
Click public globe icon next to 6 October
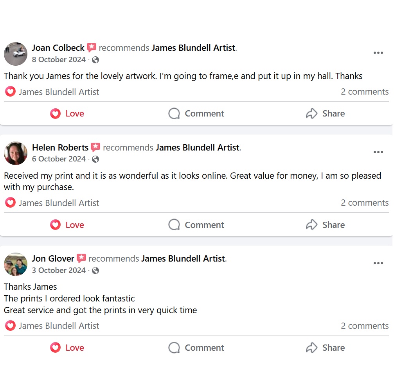[95, 159]
